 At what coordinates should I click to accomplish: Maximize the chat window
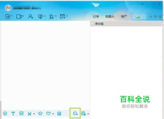pos(154,4)
